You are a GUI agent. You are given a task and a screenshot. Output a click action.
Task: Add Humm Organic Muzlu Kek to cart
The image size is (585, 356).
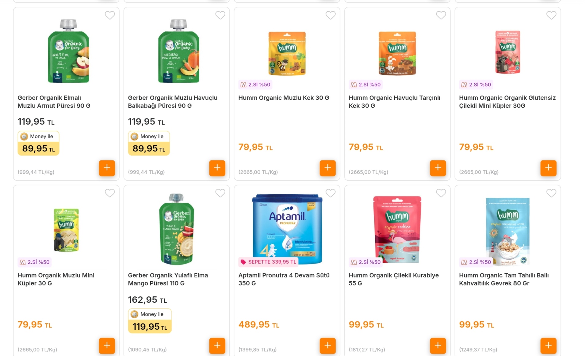click(x=327, y=168)
